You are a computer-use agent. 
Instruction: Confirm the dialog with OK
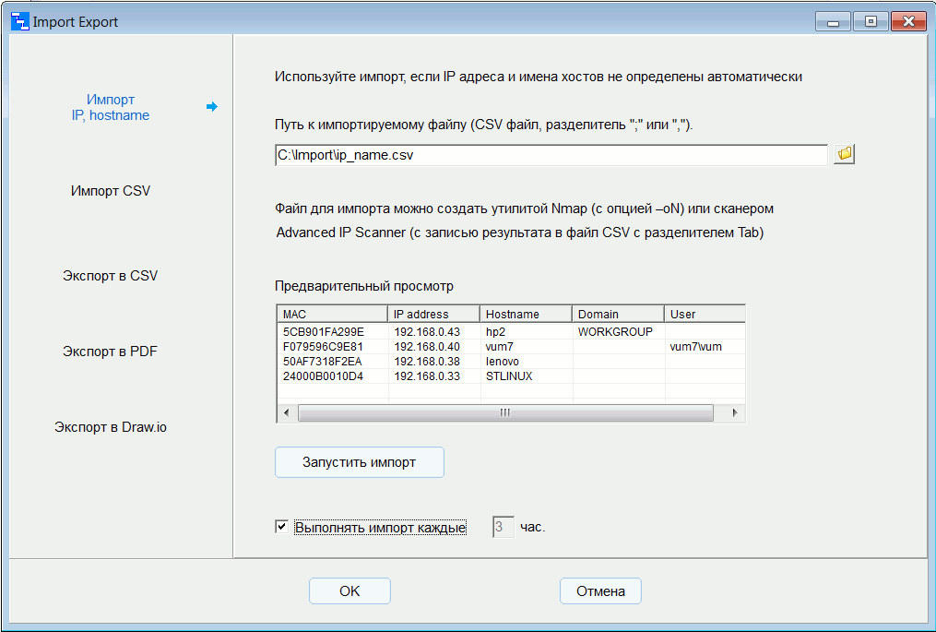[350, 590]
